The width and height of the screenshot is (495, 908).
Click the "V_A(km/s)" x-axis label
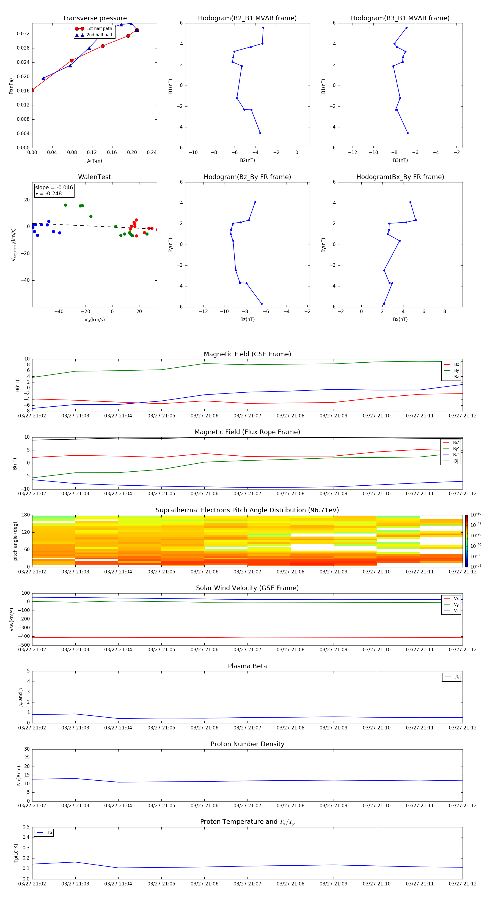pyautogui.click(x=94, y=320)
